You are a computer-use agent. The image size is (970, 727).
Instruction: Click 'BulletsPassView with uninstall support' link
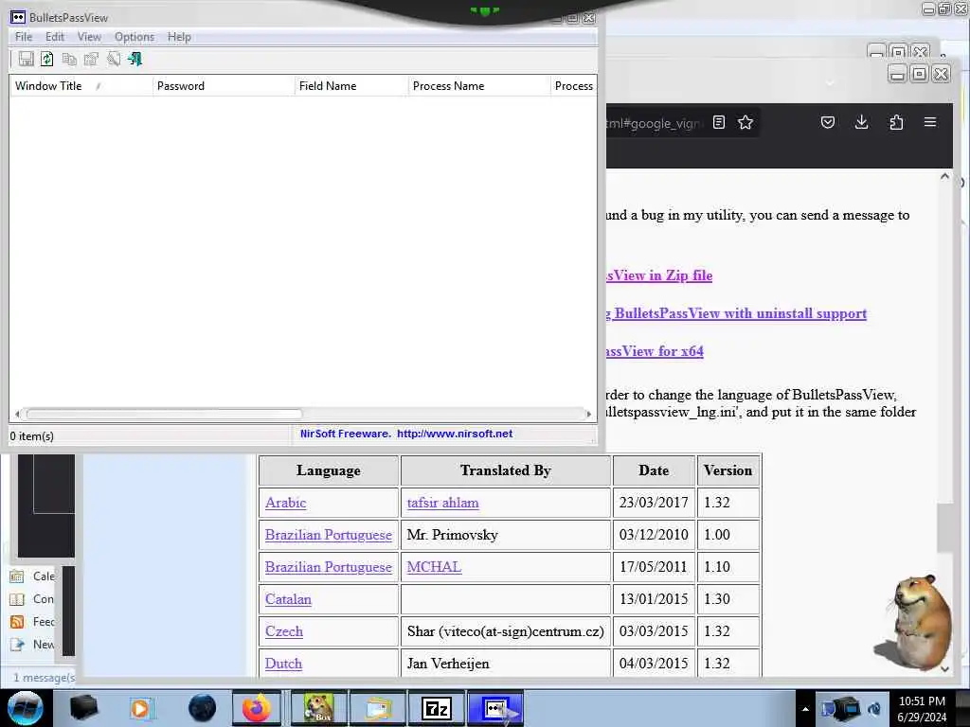(x=740, y=313)
